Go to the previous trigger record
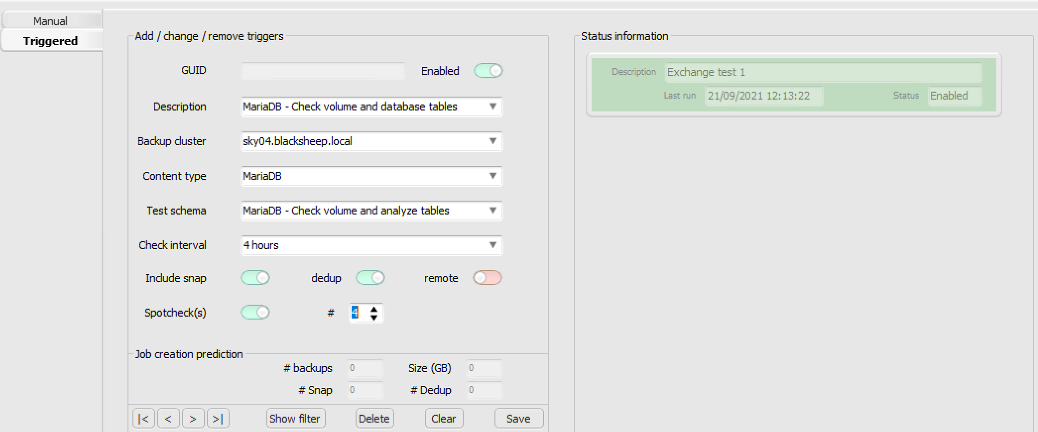This screenshot has height=432, width=1038. [168, 419]
